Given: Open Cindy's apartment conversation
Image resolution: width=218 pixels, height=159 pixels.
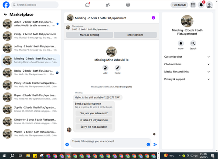Looking at the screenshot, I should [31, 36].
